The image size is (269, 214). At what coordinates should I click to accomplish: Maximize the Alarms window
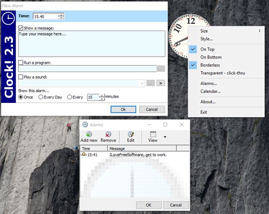point(165,125)
